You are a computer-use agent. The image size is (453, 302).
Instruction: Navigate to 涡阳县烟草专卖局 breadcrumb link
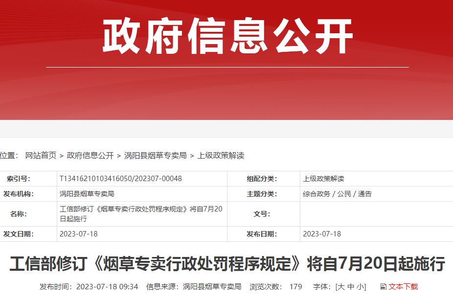coord(155,156)
